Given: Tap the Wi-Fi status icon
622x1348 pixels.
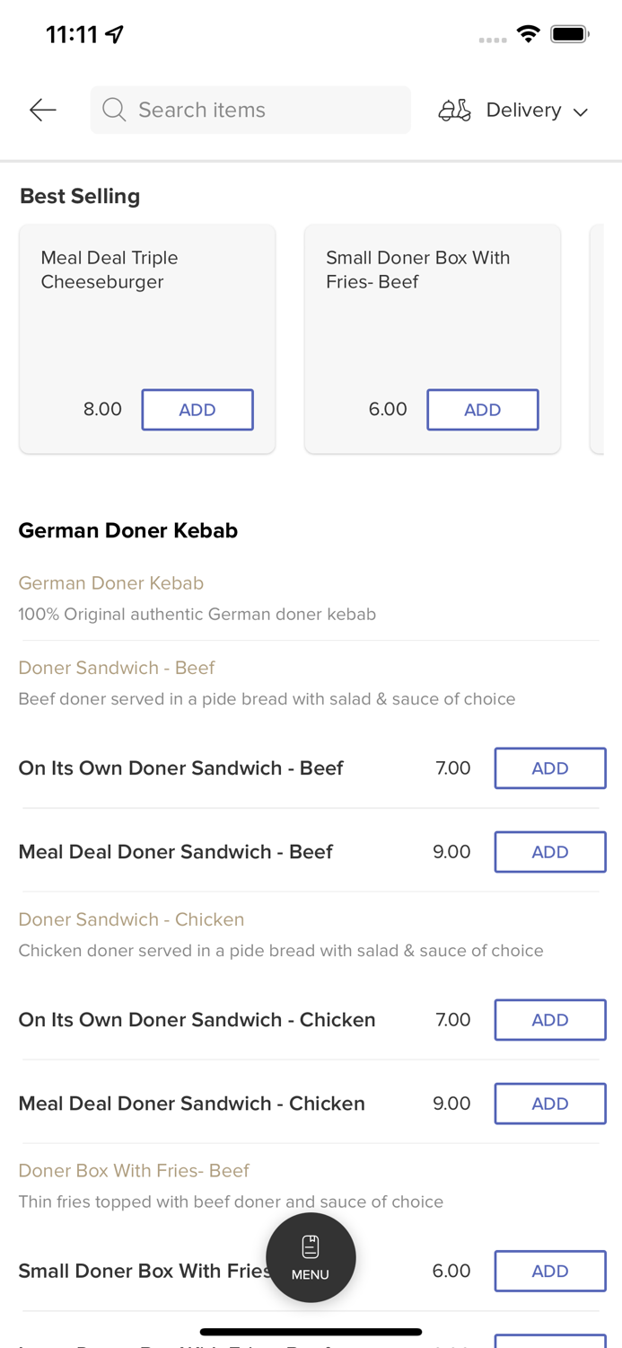Looking at the screenshot, I should [528, 34].
